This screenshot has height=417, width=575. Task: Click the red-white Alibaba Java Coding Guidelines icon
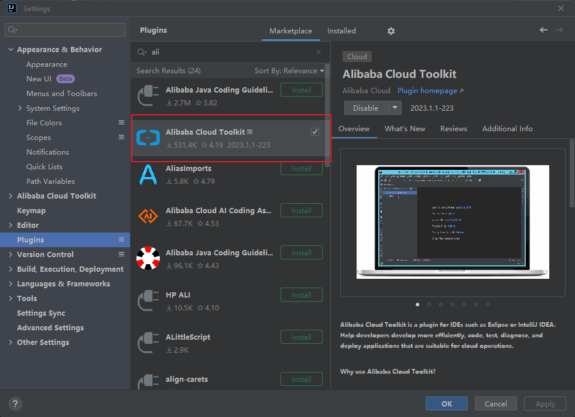tap(148, 258)
